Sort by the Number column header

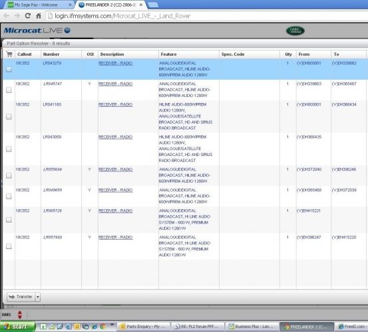61,54
